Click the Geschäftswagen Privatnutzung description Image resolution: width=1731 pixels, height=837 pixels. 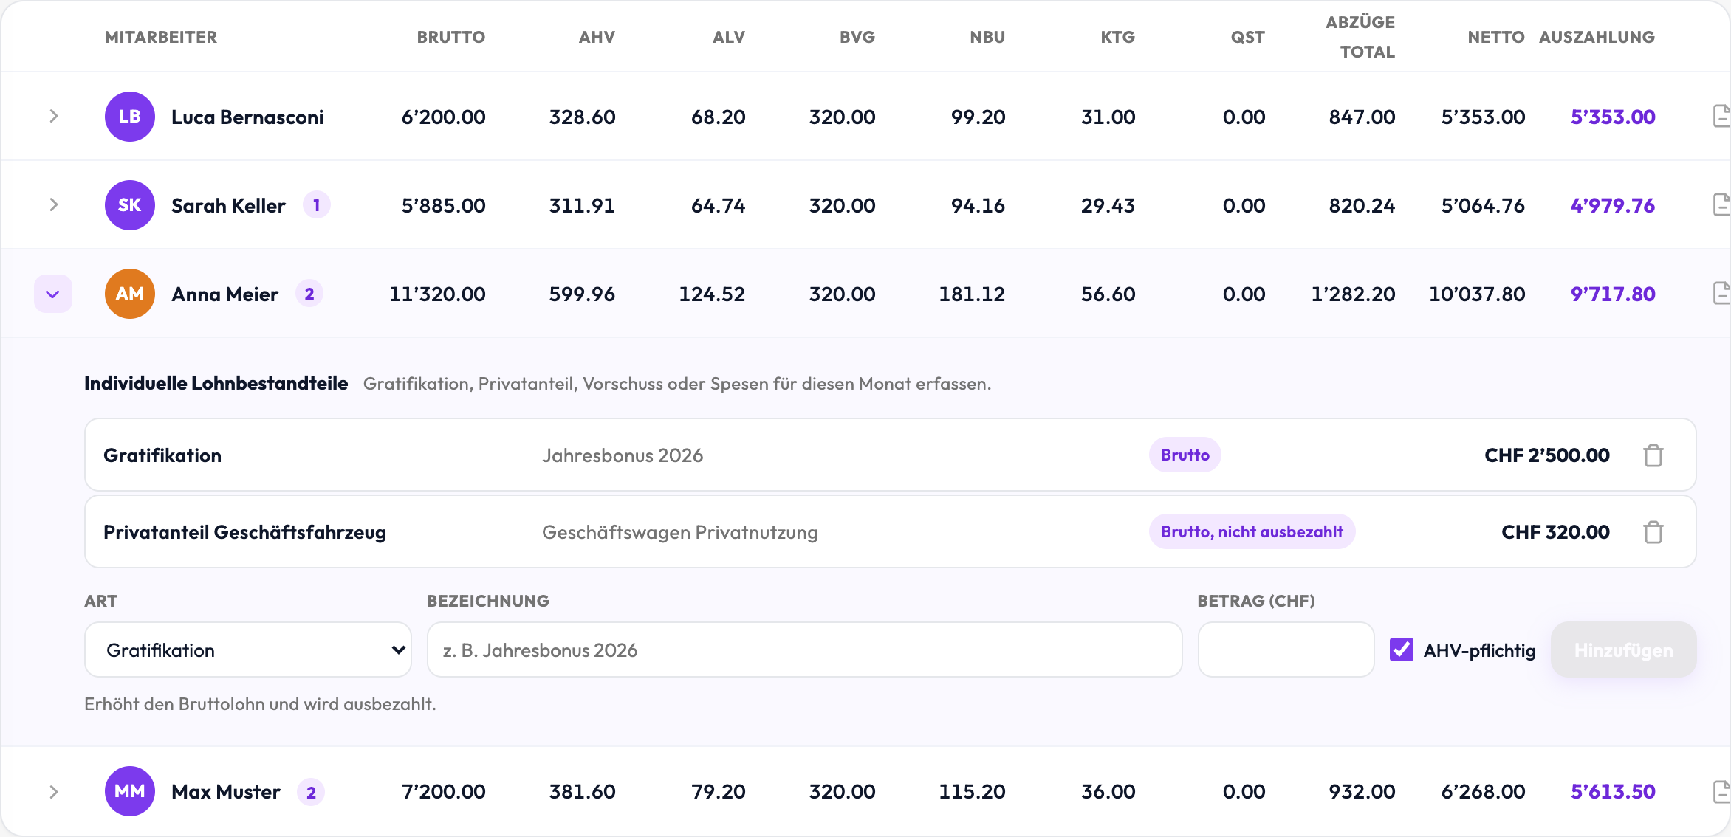(x=680, y=532)
